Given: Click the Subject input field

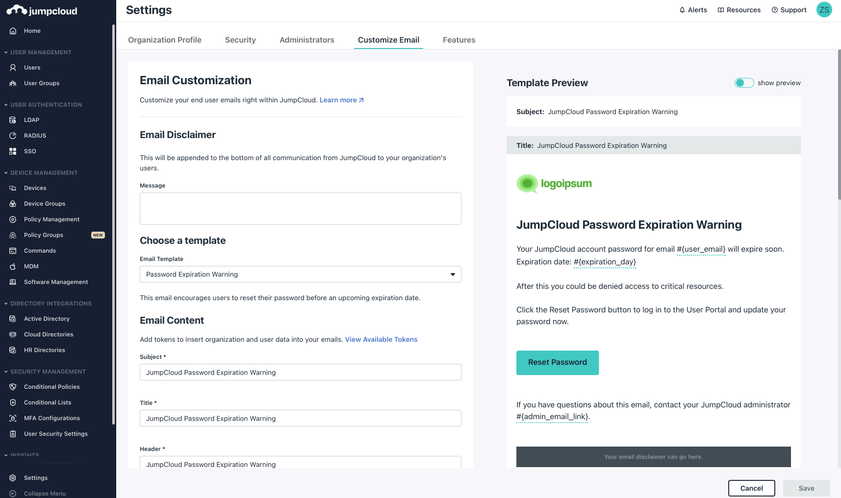Looking at the screenshot, I should tap(301, 372).
